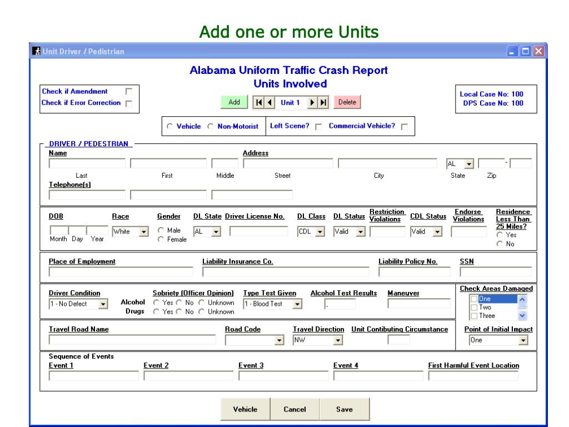Go to the previous unit record
This screenshot has height=427, width=569.
[269, 102]
